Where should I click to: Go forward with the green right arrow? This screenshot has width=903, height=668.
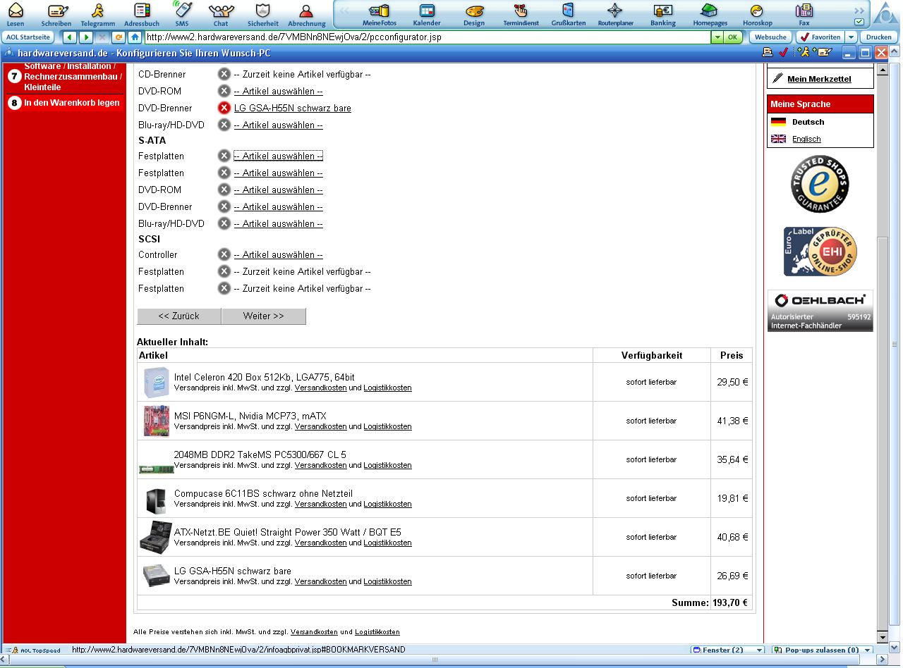[85, 37]
